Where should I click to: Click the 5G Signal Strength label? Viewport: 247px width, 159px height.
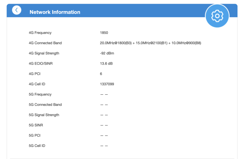tap(44, 115)
